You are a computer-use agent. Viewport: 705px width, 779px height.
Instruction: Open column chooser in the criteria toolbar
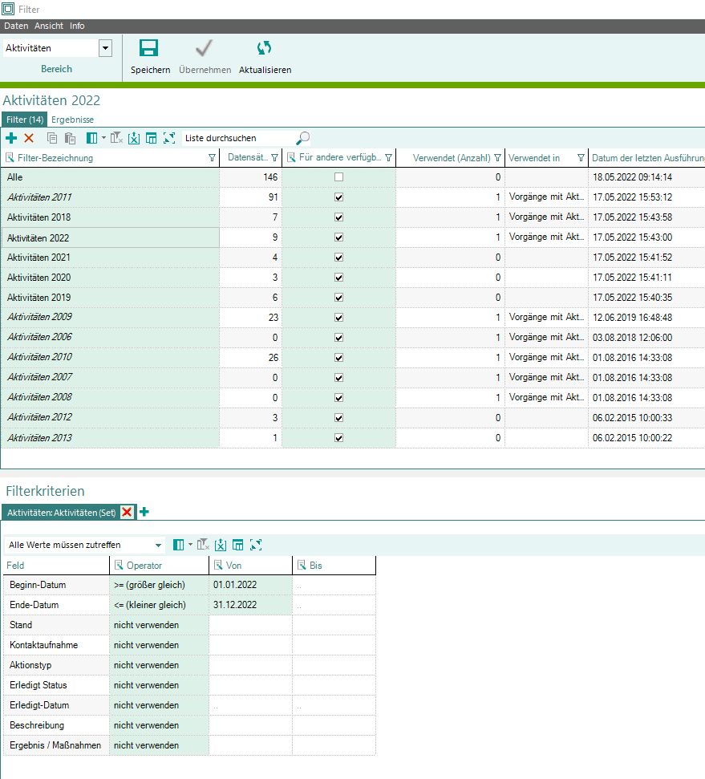178,545
